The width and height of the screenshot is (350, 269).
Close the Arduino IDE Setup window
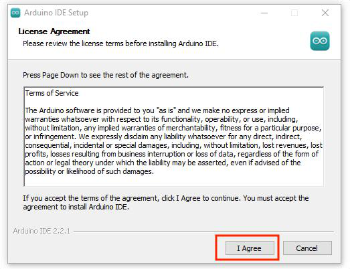pyautogui.click(x=325, y=13)
